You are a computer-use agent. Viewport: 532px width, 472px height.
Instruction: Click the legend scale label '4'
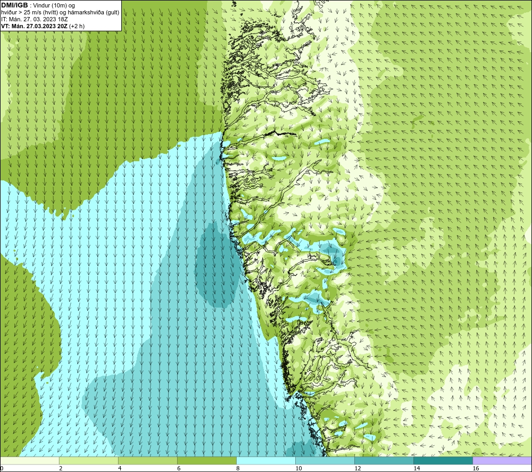pyautogui.click(x=120, y=468)
